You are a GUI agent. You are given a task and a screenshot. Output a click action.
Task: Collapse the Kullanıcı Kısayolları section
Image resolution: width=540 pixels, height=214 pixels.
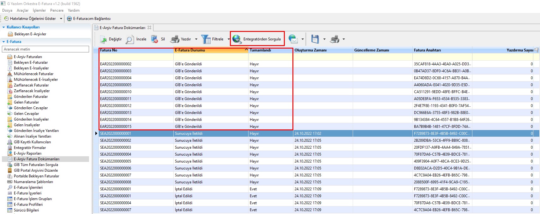coord(4,27)
